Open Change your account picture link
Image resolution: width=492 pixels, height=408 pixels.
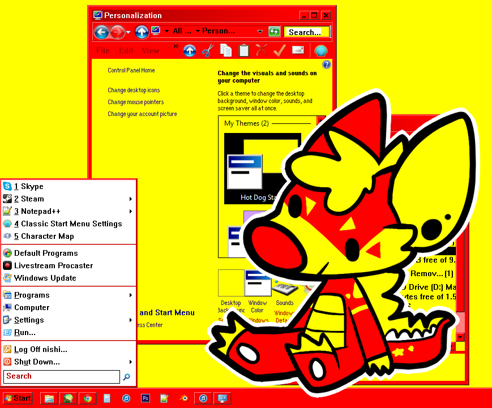pyautogui.click(x=142, y=114)
